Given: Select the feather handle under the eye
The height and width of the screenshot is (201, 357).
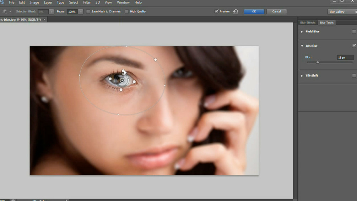Looking at the screenshot, I should pos(121,90).
